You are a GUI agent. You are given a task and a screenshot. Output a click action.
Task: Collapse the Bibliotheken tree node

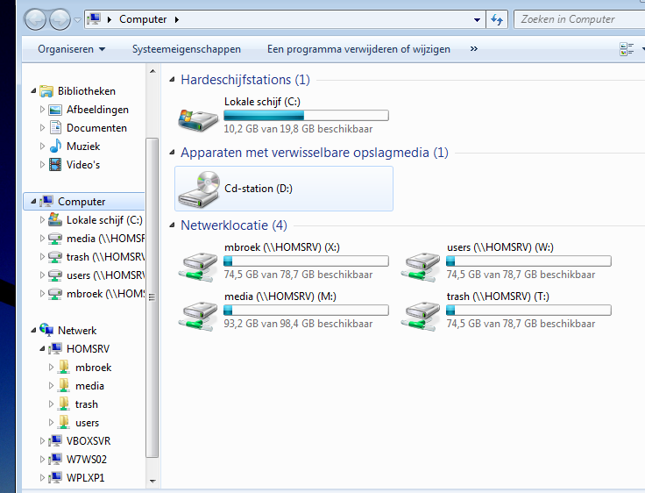33,91
